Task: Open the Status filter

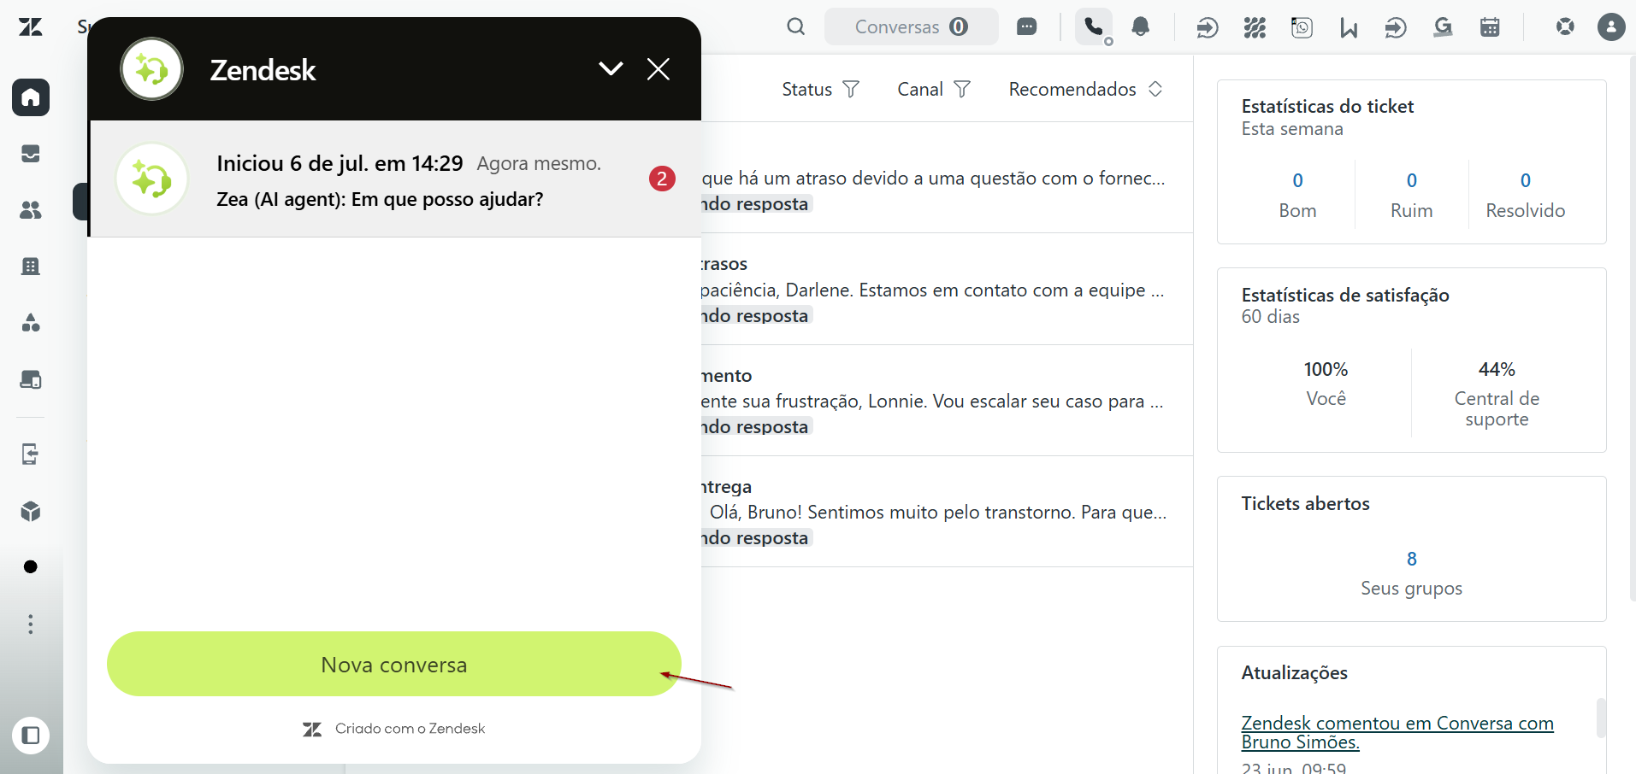Action: coord(820,89)
